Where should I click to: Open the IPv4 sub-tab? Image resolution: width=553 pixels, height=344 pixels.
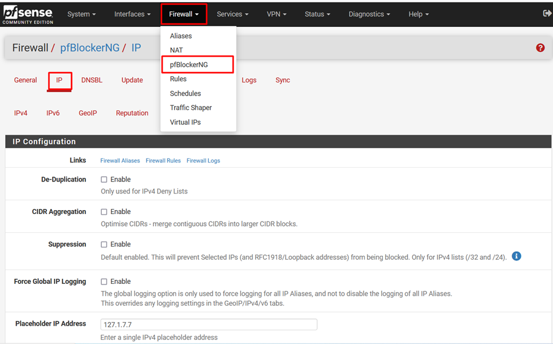coord(21,113)
